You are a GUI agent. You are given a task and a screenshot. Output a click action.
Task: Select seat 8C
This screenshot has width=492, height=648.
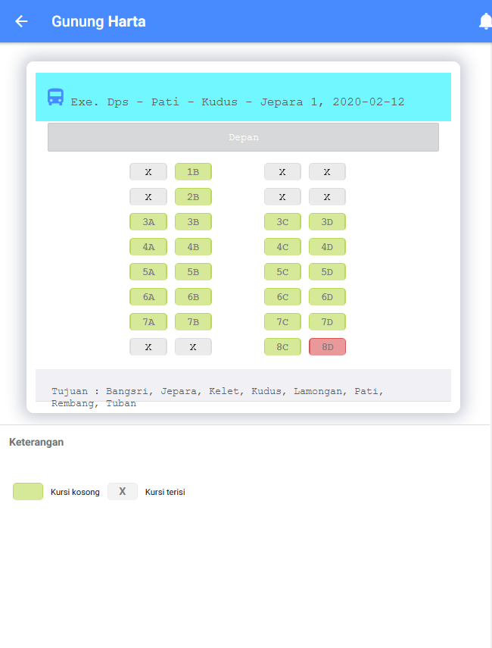[282, 346]
